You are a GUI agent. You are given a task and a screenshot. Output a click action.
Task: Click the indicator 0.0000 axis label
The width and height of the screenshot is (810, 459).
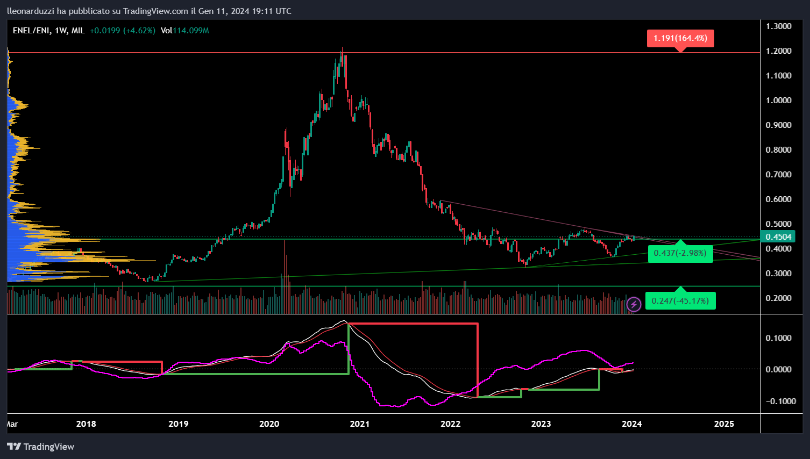point(778,369)
